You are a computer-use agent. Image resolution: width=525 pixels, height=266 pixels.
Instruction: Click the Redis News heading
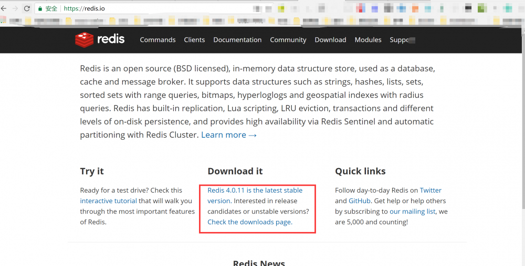[x=259, y=263]
